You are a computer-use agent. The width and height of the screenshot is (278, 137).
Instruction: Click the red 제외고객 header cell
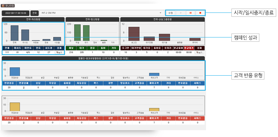point(154,118)
